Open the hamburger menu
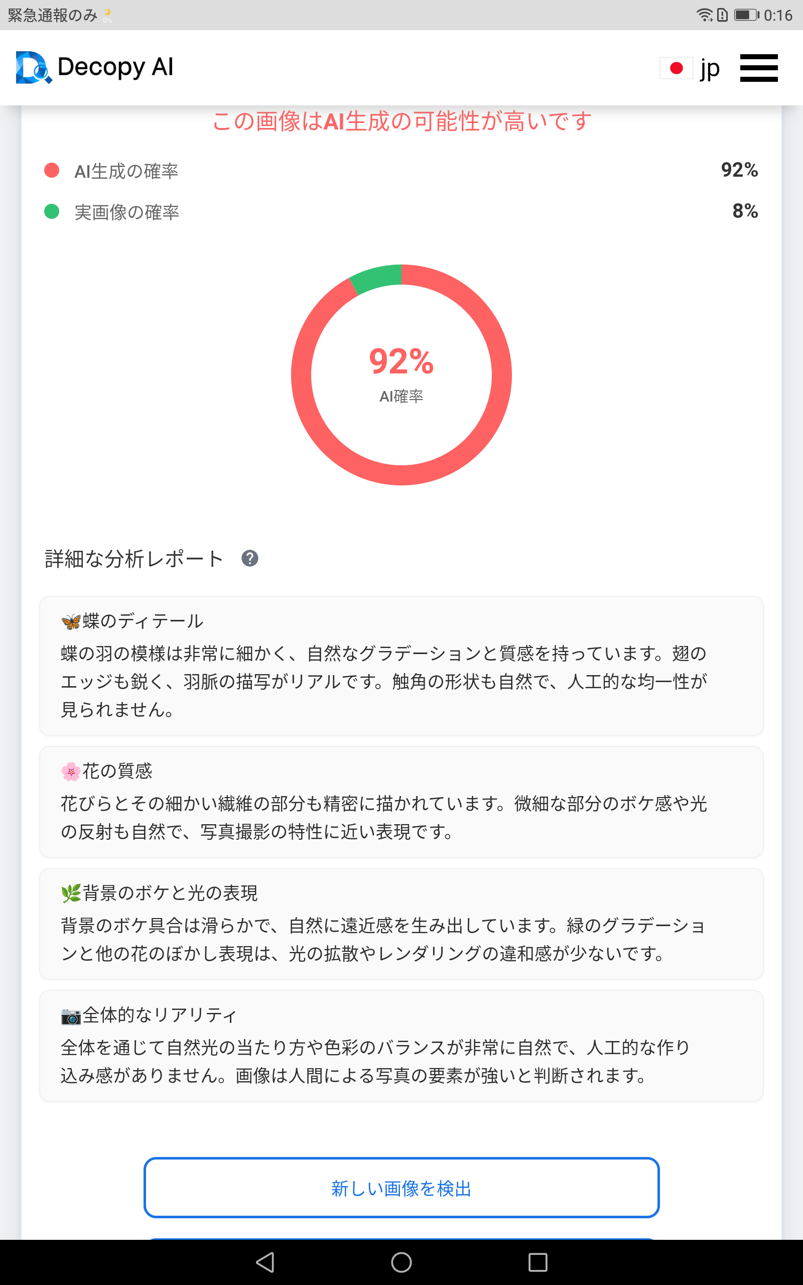Image resolution: width=803 pixels, height=1285 pixels. (x=758, y=68)
